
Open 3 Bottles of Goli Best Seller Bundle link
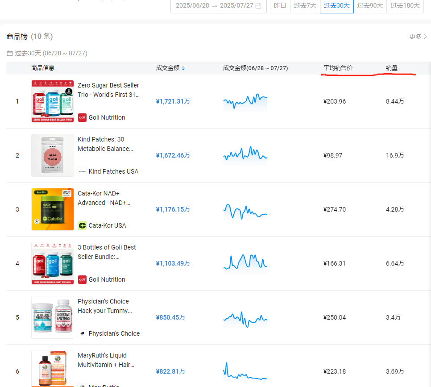tap(107, 252)
